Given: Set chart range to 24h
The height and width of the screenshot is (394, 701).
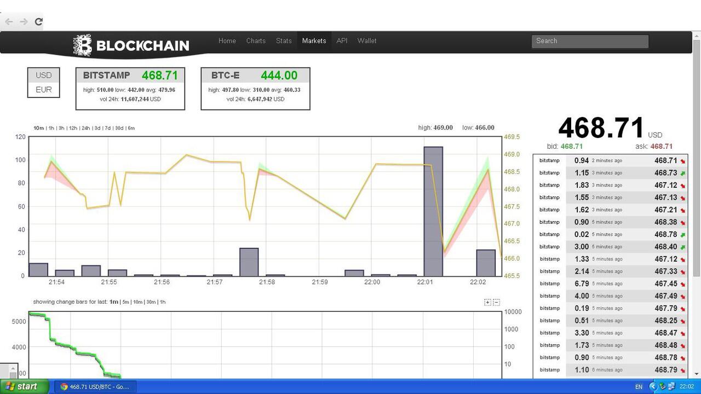Looking at the screenshot, I should click(x=85, y=128).
